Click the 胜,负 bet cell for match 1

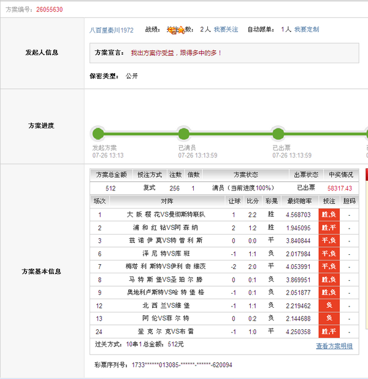tap(329, 214)
